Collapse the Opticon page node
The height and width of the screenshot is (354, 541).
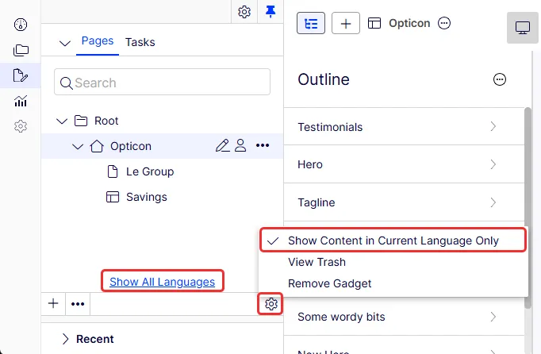[78, 146]
